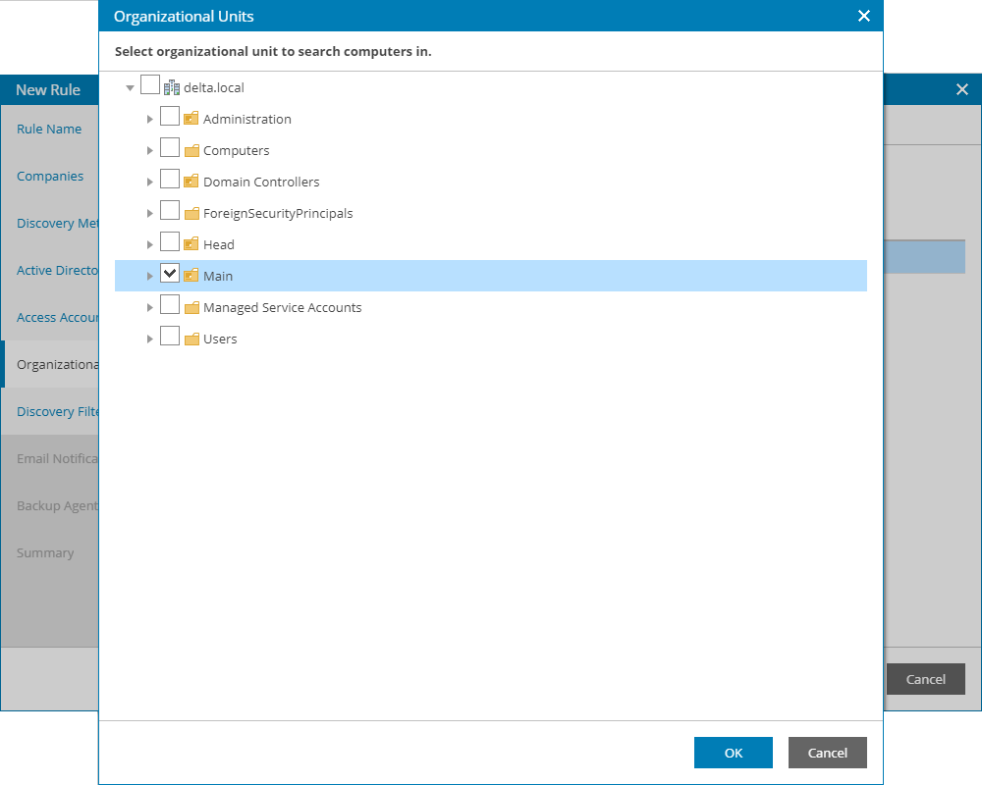Collapse the delta.local root node

click(131, 88)
